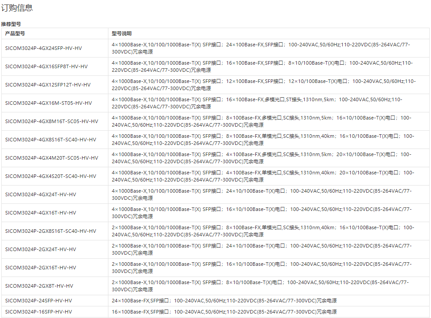Click the 产品型号 column header
Image resolution: width=431 pixels, height=318 pixels.
(15, 33)
